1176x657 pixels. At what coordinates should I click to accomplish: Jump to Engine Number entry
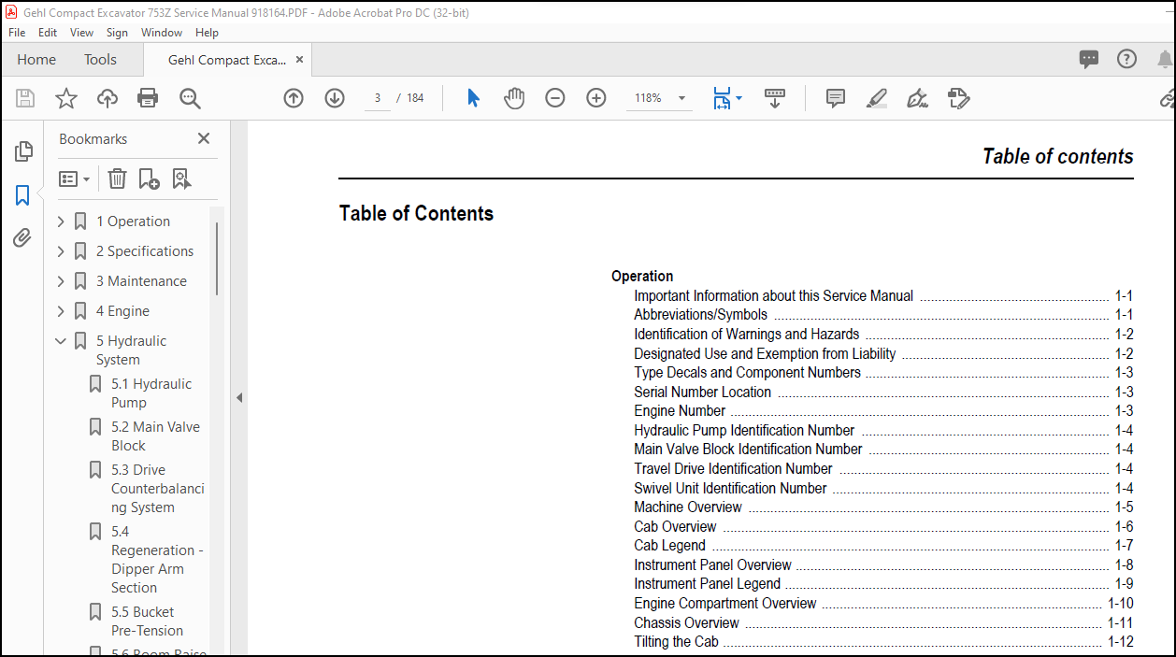tap(680, 411)
